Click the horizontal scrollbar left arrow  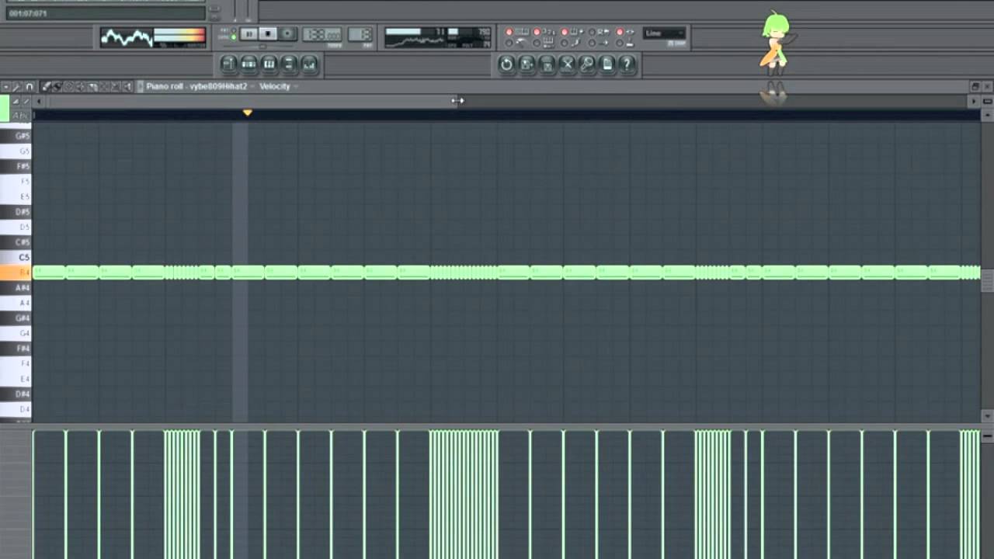point(39,101)
